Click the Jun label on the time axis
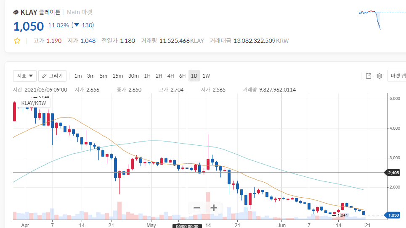406x228 pixels. tap(281, 225)
